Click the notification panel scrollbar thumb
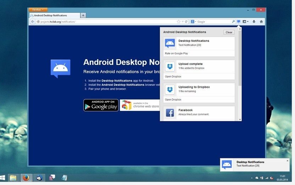 click(240, 58)
